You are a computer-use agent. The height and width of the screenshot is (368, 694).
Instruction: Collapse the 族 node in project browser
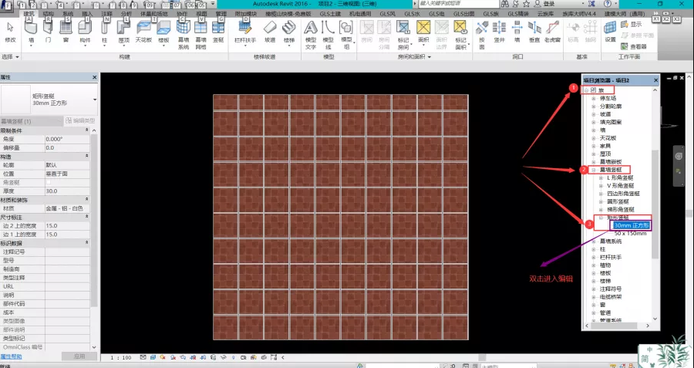tap(585, 90)
